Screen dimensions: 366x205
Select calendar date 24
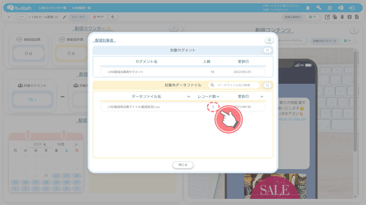tap(77, 176)
